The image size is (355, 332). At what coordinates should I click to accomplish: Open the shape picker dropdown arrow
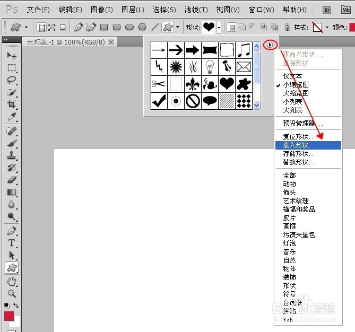[219, 28]
